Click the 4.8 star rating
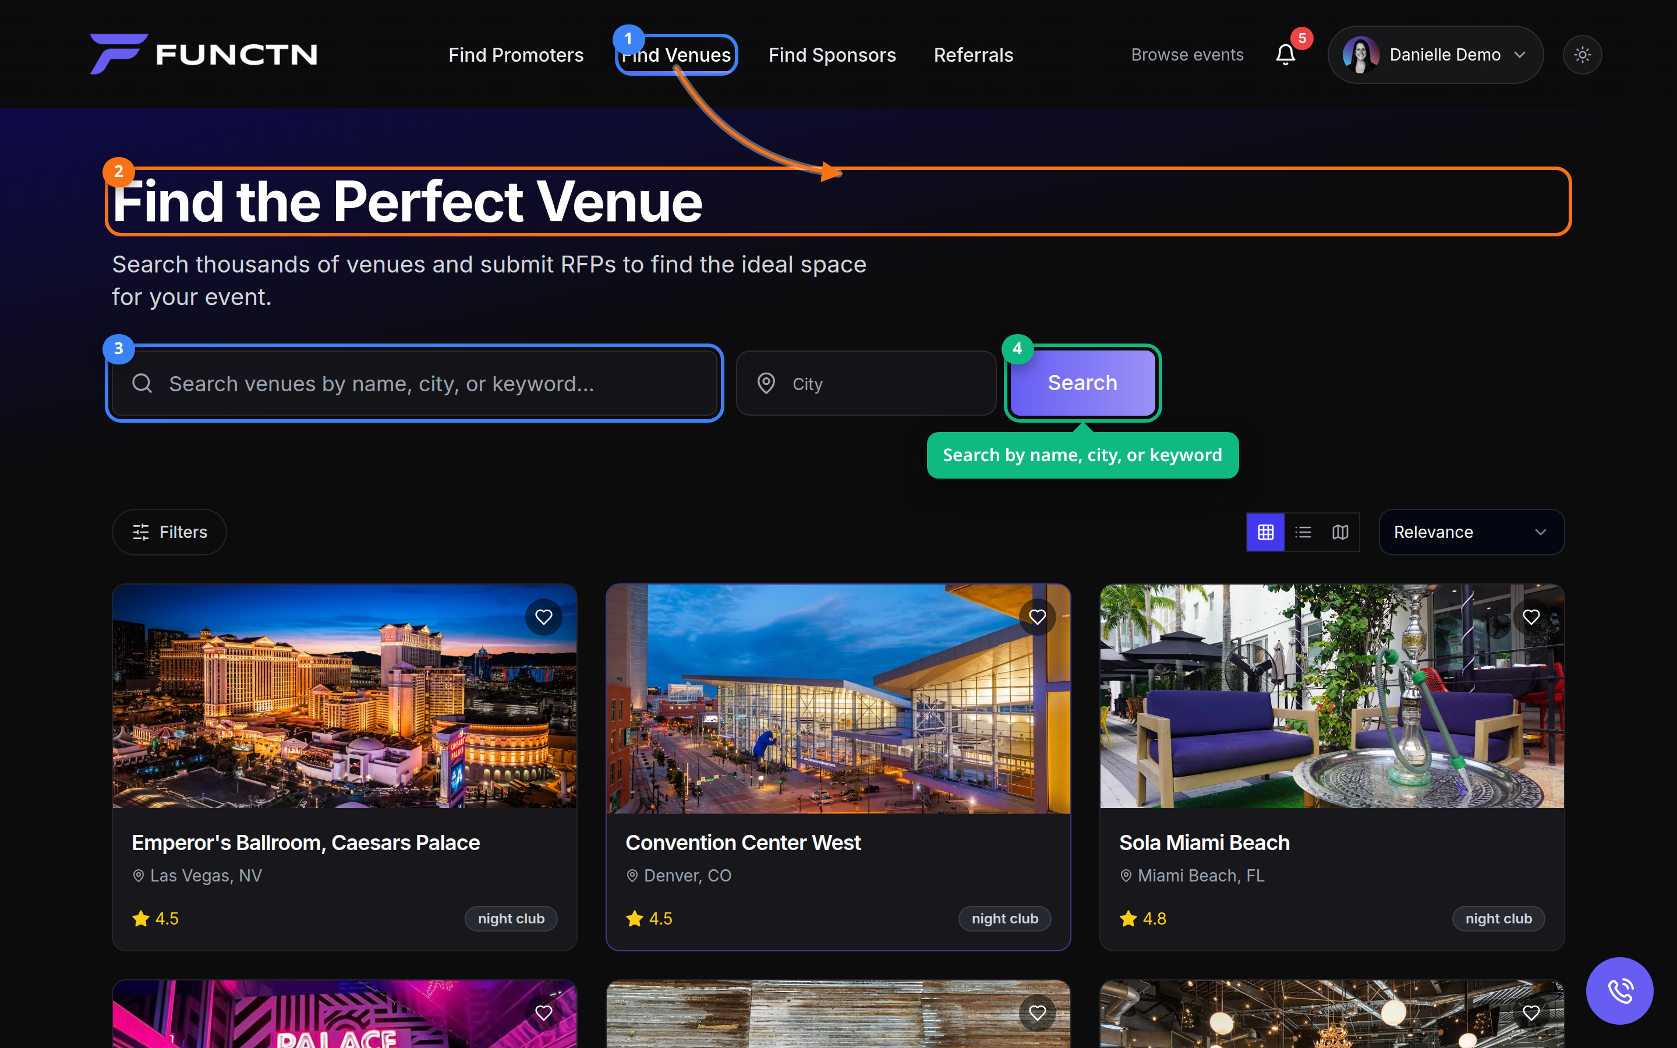This screenshot has width=1677, height=1048. coord(1142,918)
